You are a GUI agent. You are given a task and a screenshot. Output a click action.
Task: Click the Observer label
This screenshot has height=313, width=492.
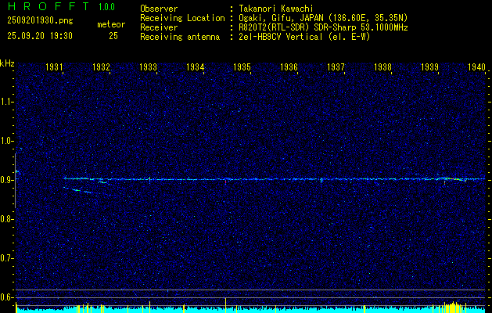pyautogui.click(x=159, y=9)
